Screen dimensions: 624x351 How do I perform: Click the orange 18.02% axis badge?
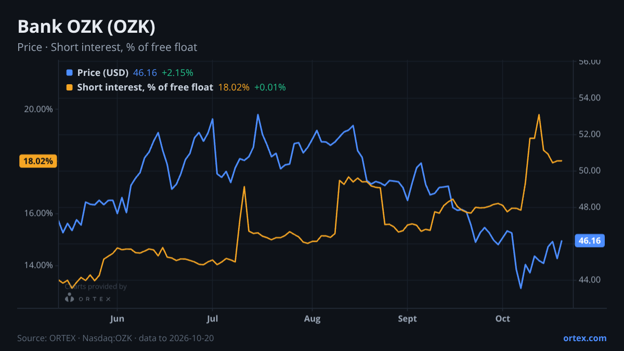tap(38, 161)
